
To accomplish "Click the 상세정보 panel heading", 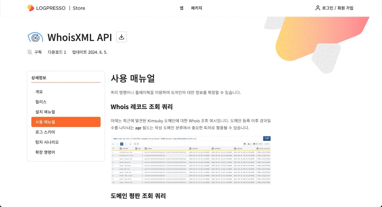I will [x=39, y=78].
